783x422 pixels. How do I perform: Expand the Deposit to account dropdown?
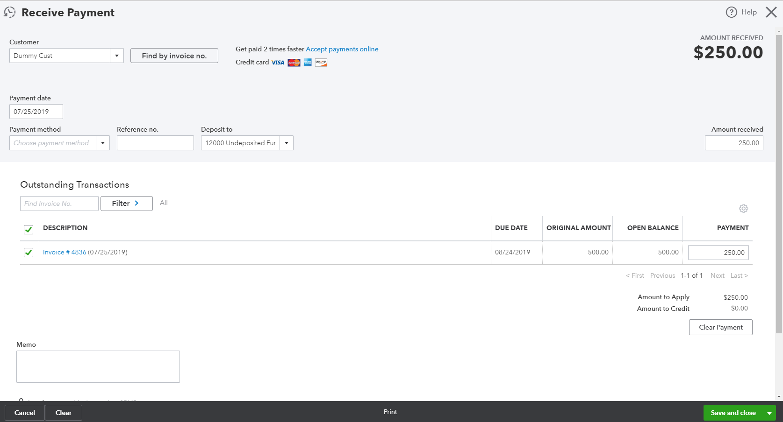point(286,142)
